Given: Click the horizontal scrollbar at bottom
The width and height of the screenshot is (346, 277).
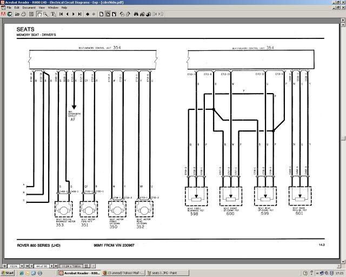Looking at the screenshot, I should click(216, 266).
